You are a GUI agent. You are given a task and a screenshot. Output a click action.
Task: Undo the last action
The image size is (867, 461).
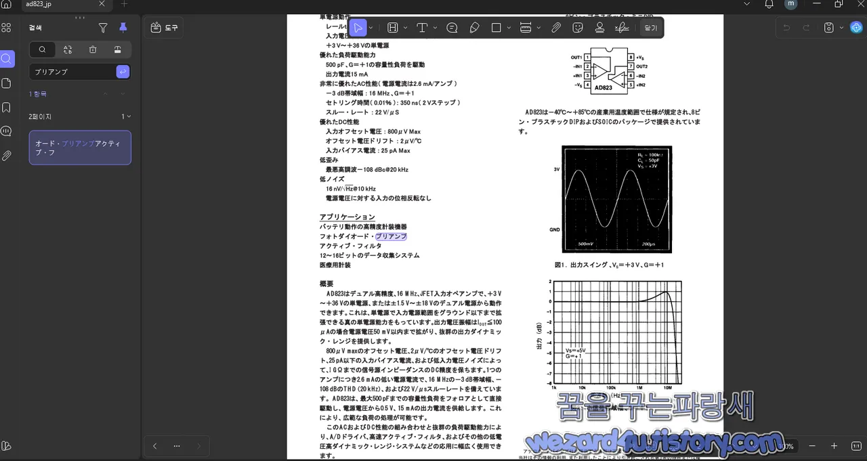pyautogui.click(x=786, y=28)
